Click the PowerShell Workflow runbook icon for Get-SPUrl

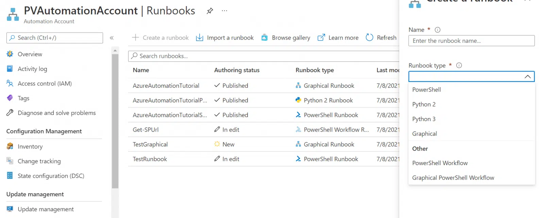(x=298, y=129)
